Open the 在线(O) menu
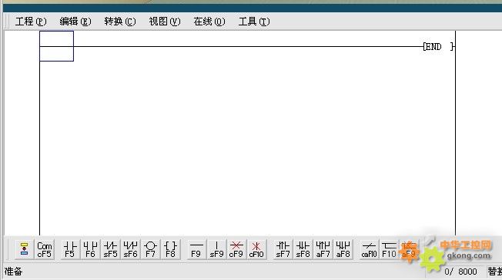 pyautogui.click(x=209, y=22)
